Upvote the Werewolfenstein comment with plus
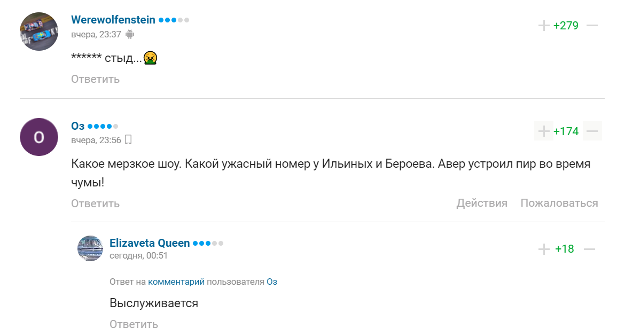 point(544,26)
